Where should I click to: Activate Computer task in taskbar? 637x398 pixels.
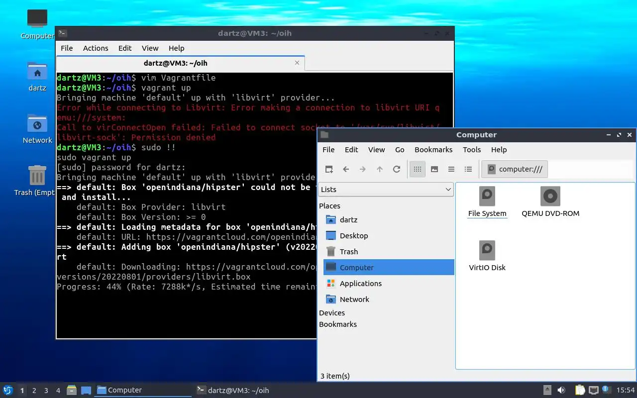pyautogui.click(x=143, y=390)
